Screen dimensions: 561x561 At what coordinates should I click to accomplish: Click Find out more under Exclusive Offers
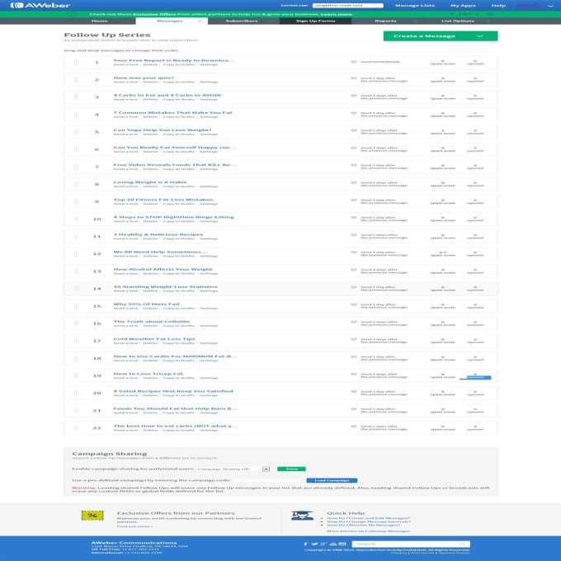[x=134, y=526]
